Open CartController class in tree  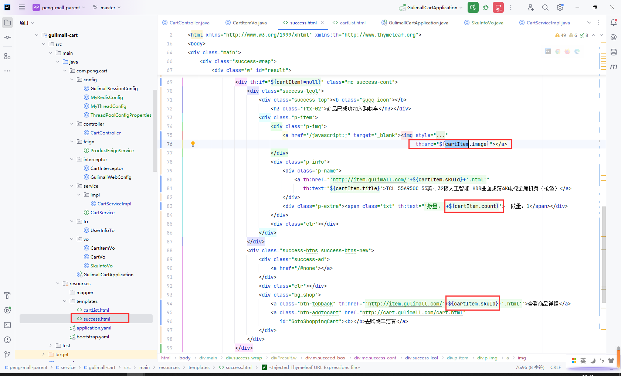coord(106,133)
